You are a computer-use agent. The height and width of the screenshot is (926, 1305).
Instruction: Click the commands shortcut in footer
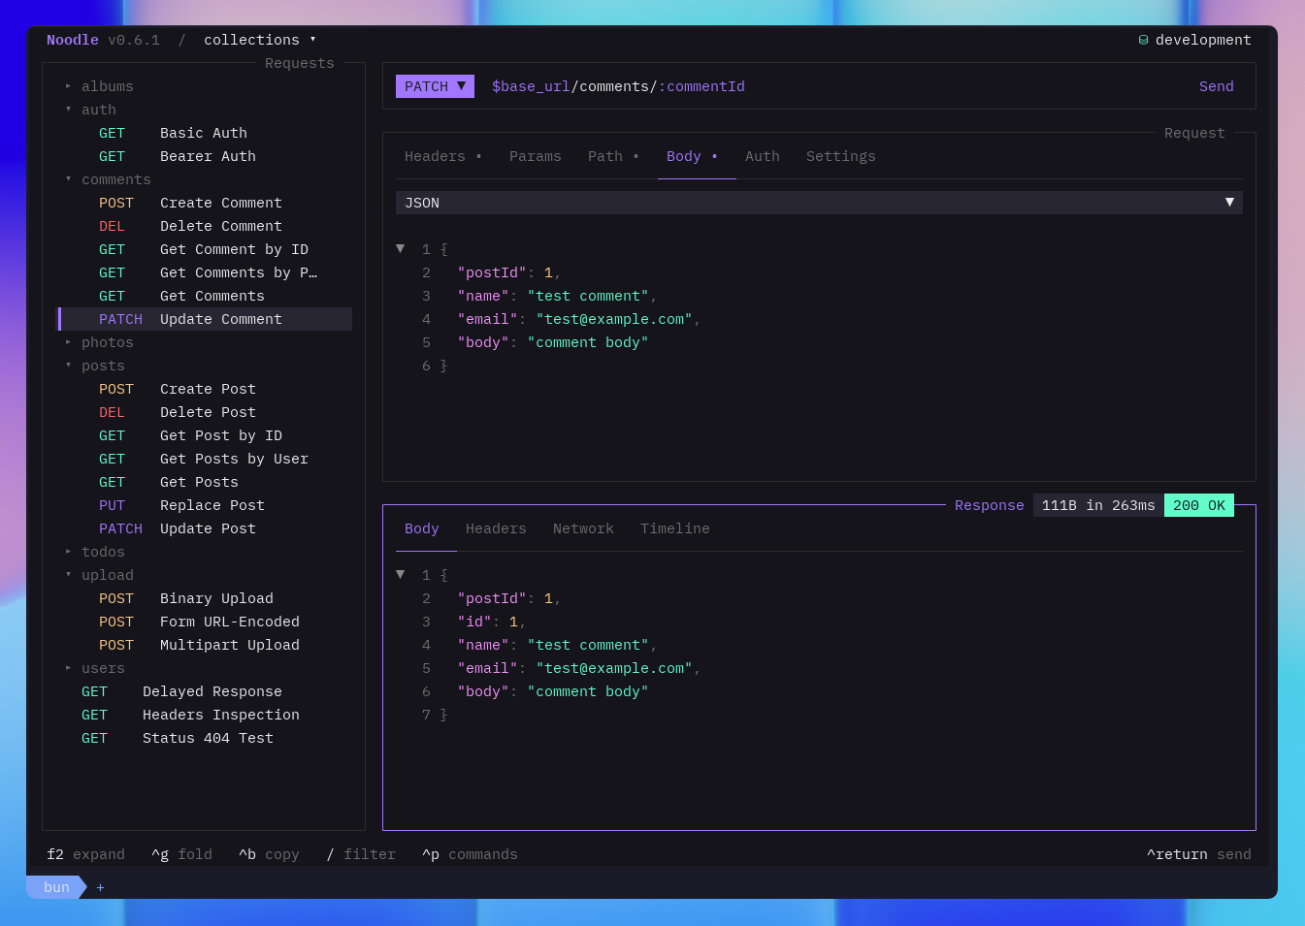pyautogui.click(x=470, y=854)
